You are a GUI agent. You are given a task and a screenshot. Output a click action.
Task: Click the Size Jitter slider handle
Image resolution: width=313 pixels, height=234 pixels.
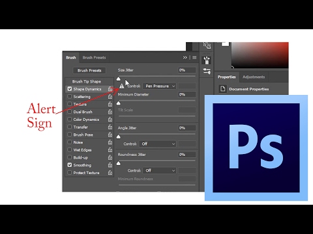point(119,79)
